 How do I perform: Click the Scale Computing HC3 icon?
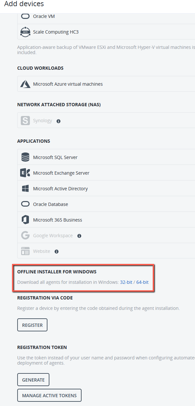tap(25, 32)
